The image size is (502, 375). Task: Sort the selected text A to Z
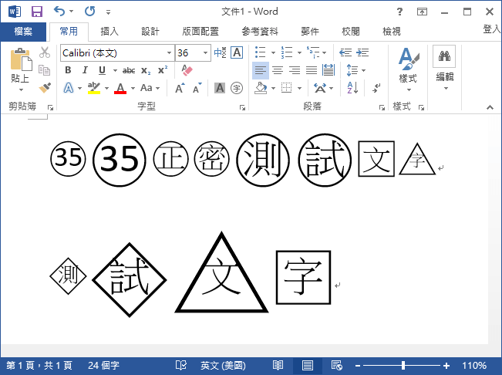pyautogui.click(x=352, y=88)
